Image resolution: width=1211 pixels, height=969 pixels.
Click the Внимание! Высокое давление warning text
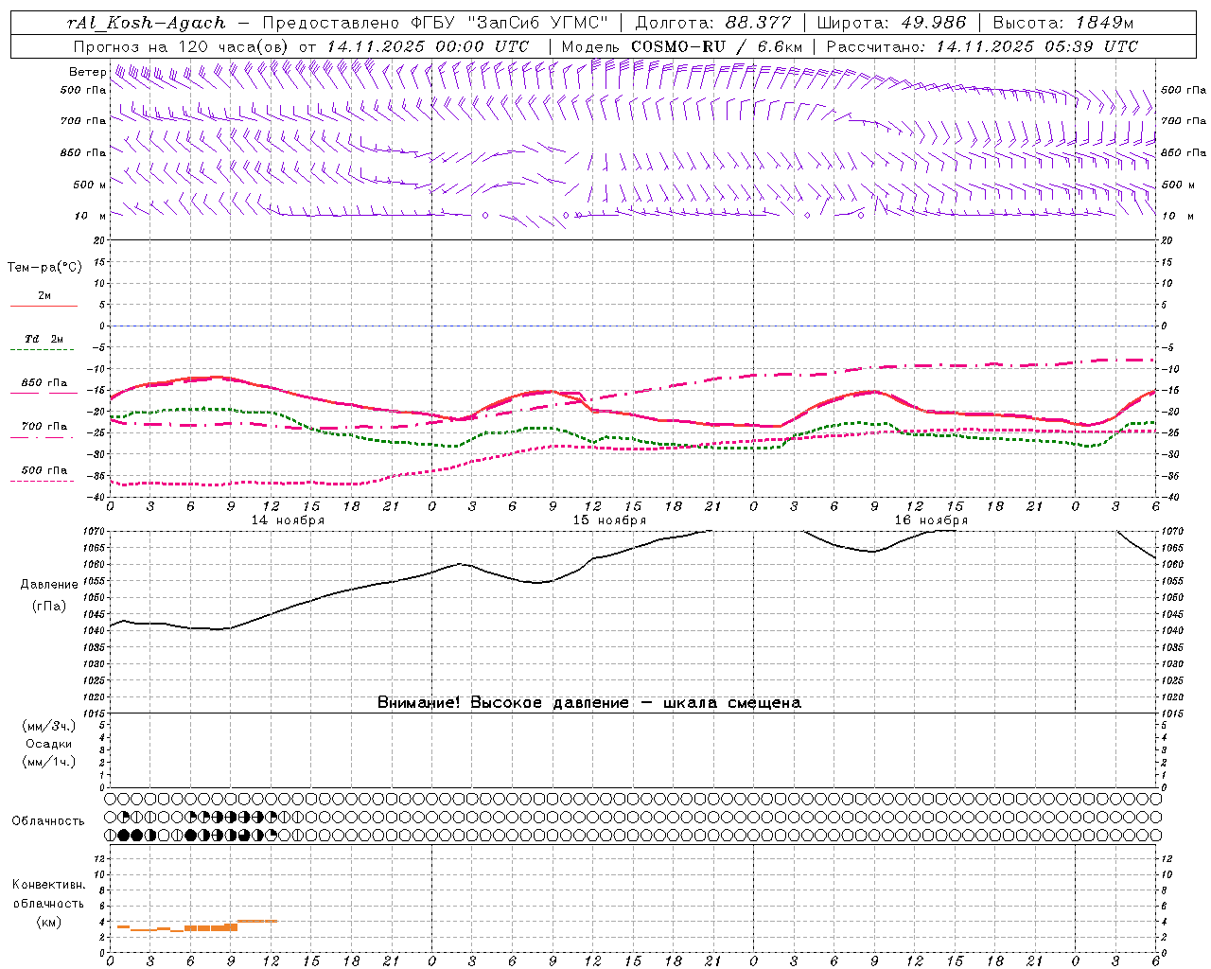pyautogui.click(x=589, y=703)
